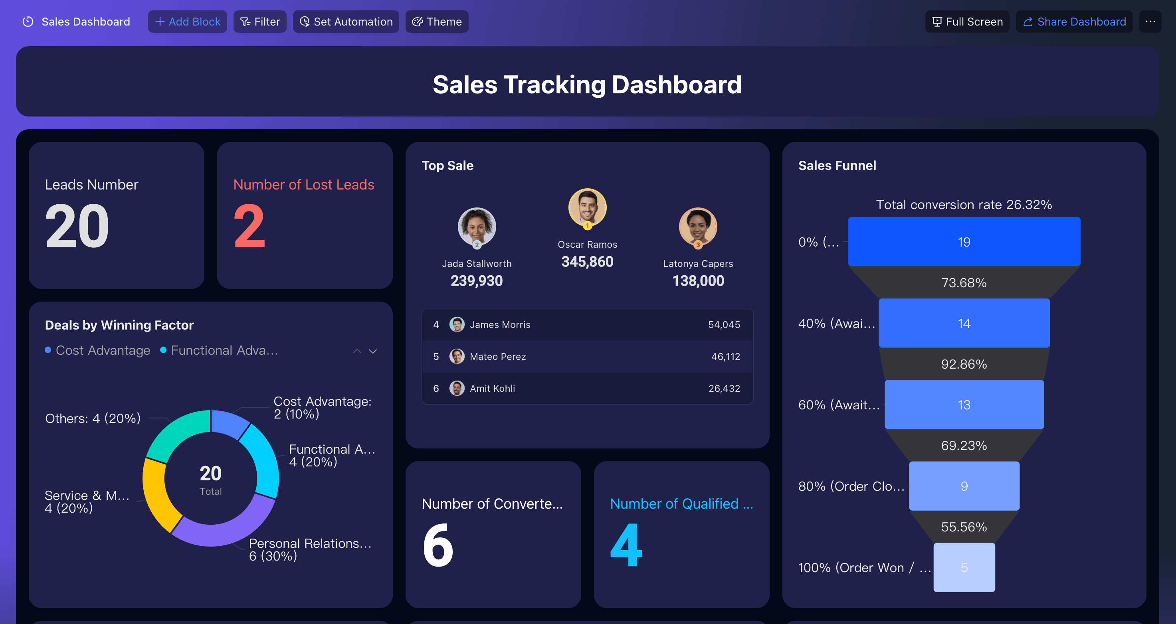Click Share Dashboard button

(1074, 22)
